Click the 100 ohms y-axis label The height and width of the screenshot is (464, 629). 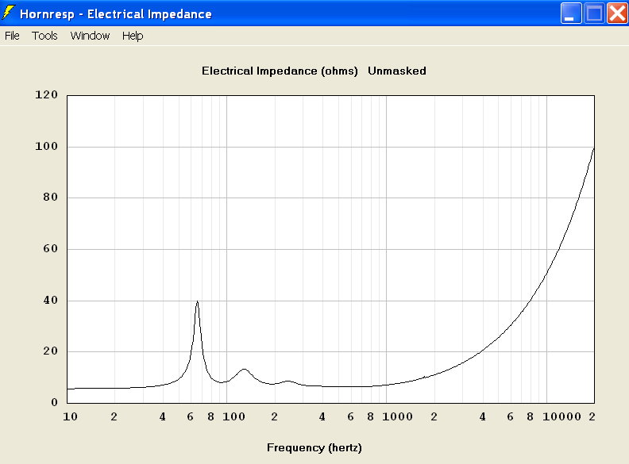47,146
